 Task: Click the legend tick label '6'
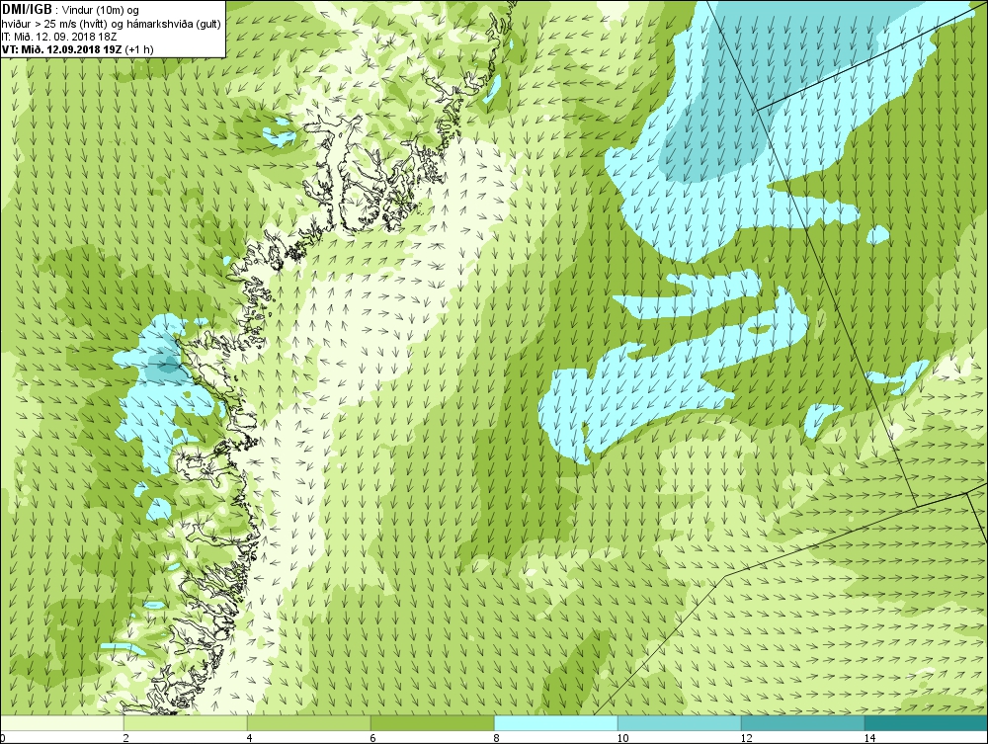pos(373,738)
